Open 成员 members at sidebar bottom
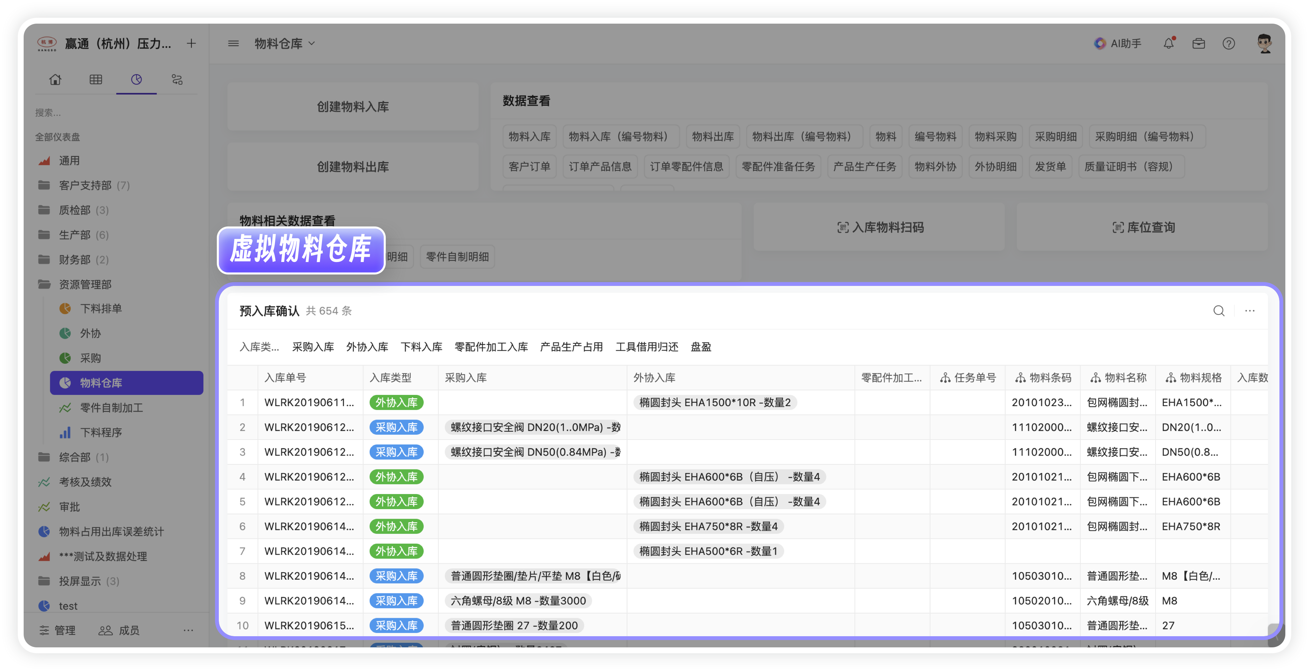1309x671 pixels. tap(119, 630)
